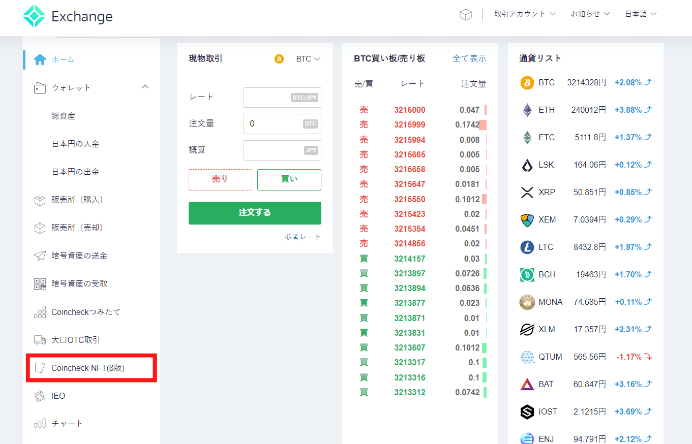Click the MONA price 74.685円

590,302
